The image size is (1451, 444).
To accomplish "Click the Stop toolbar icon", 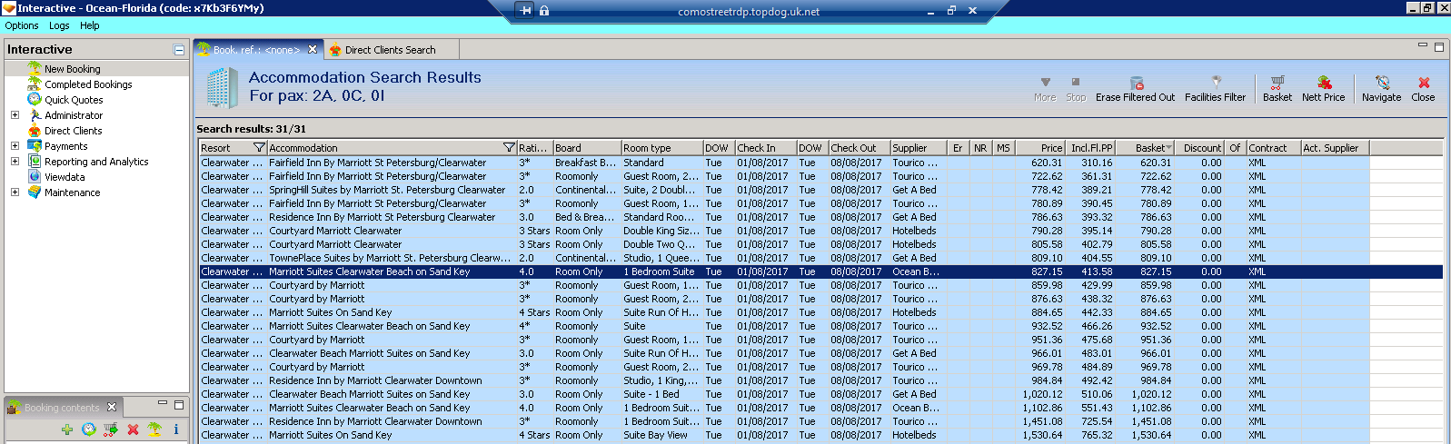I will coord(1076,83).
